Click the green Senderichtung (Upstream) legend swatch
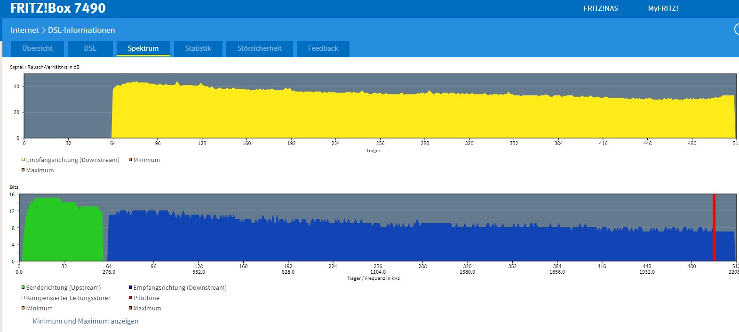The width and height of the screenshot is (739, 332). click(23, 287)
